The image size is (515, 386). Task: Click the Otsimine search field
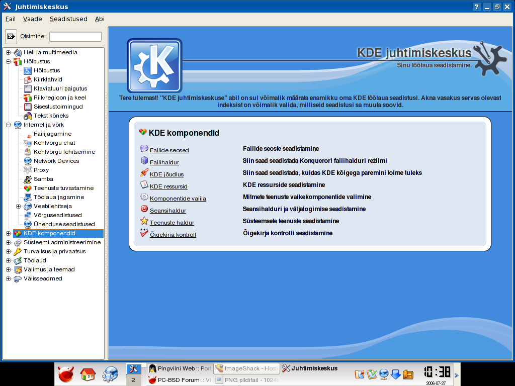(75, 37)
